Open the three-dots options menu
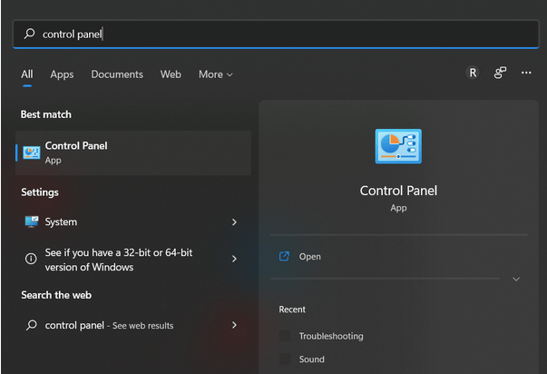 point(526,73)
